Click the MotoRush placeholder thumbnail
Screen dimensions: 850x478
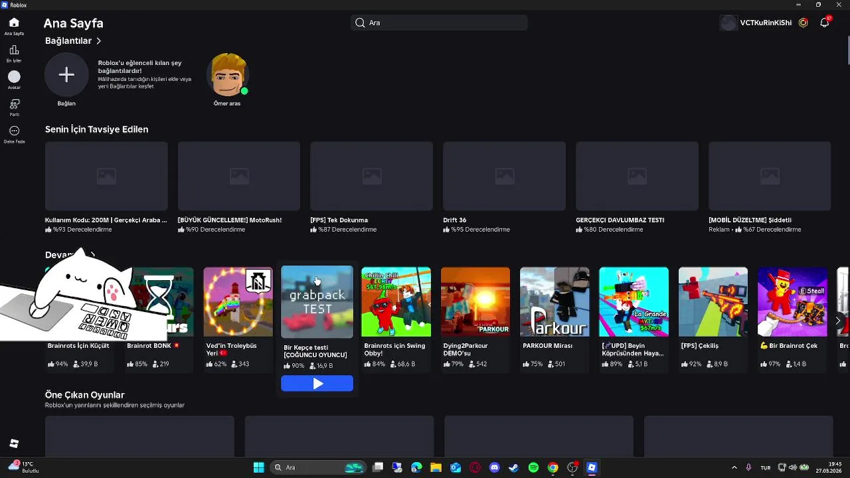pos(238,176)
